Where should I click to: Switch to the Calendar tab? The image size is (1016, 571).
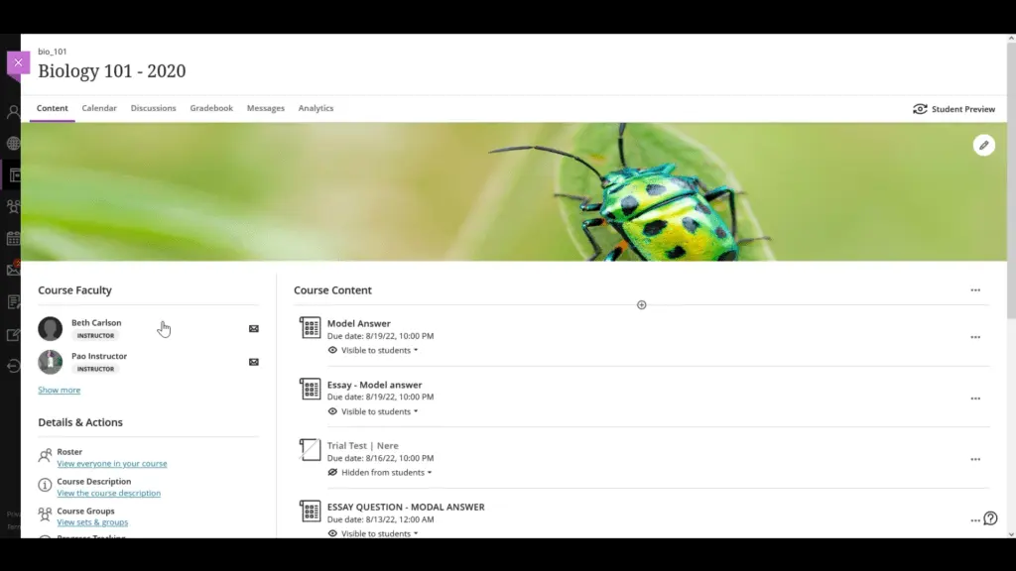click(99, 108)
